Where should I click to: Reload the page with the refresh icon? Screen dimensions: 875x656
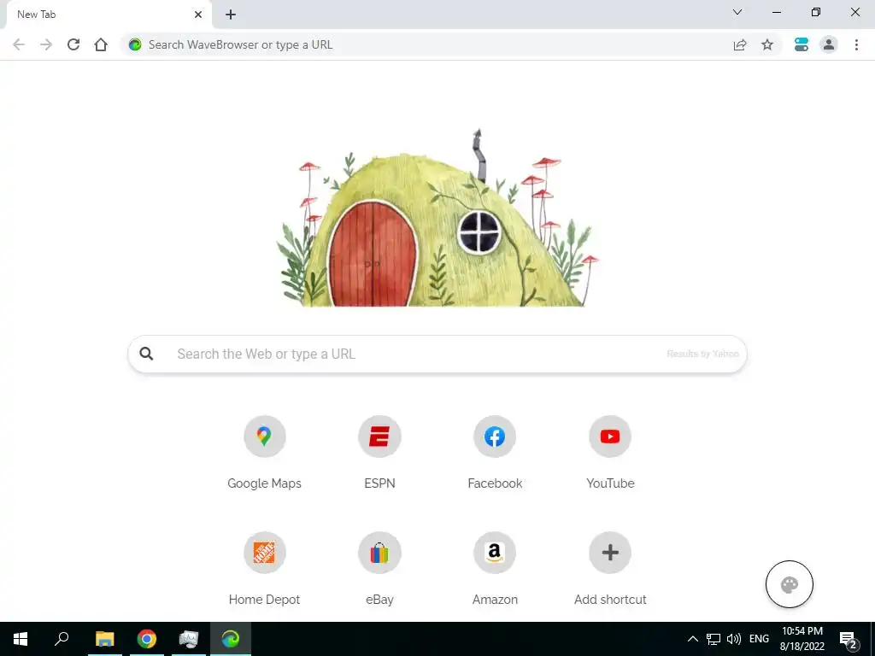coord(73,44)
